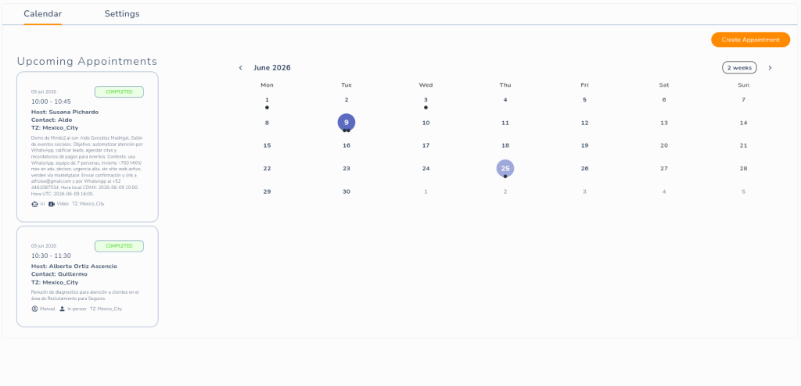The height and width of the screenshot is (386, 801).
Task: Open Susana Pichardo's appointment card
Action: (x=88, y=147)
